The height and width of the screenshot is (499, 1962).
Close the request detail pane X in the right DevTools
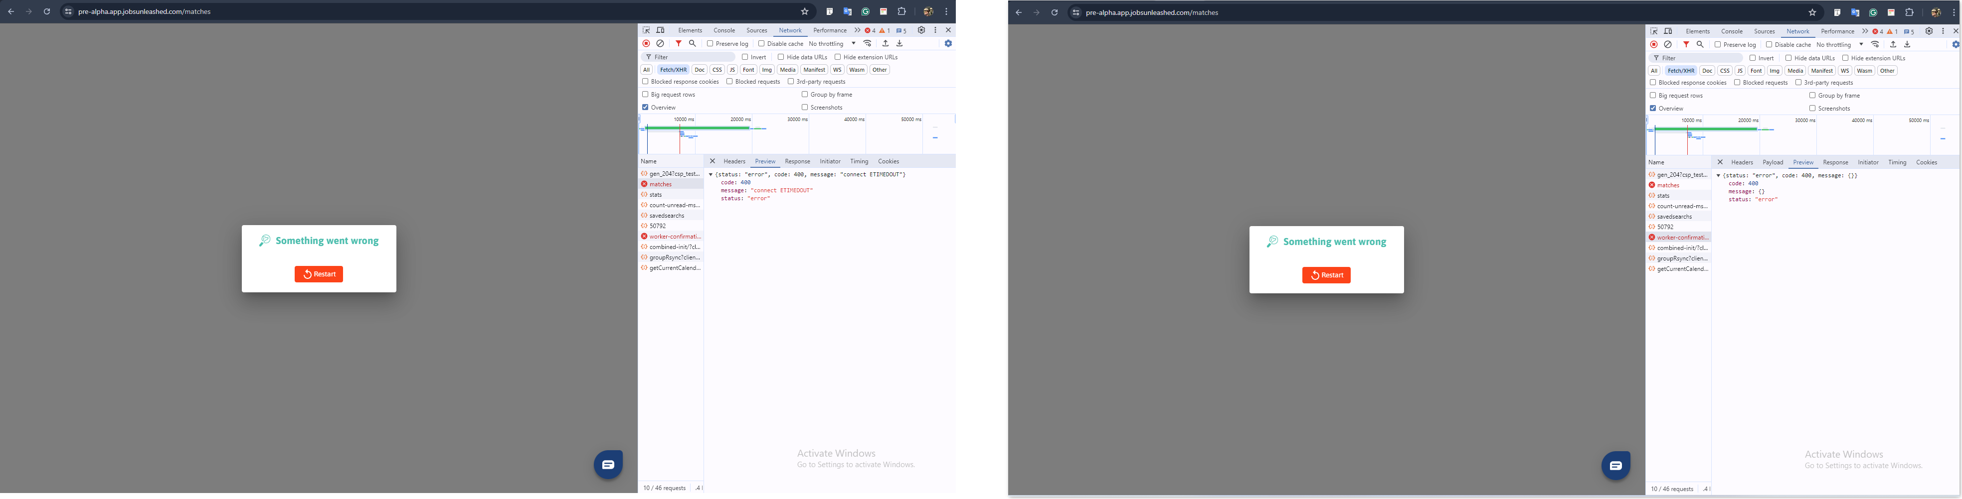click(1720, 162)
